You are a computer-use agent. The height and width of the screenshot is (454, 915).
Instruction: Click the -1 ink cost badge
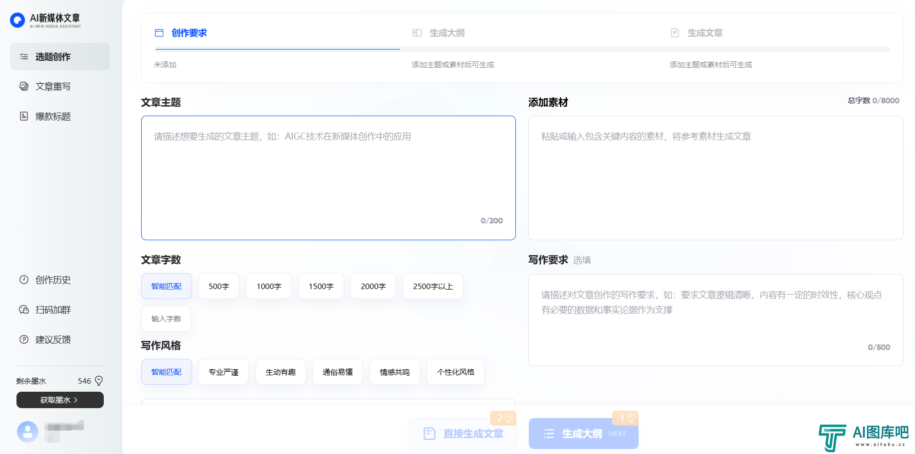pyautogui.click(x=625, y=418)
